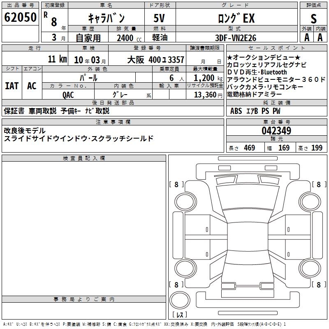Image resolution: width=329 pixels, height=329 pixels.
Task: Click width value 169
Action: click(x=284, y=148)
